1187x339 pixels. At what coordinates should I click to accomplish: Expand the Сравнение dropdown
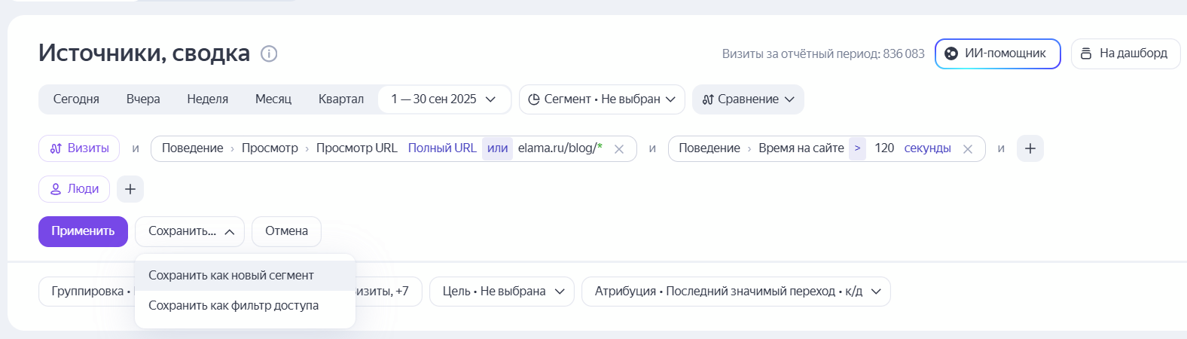pyautogui.click(x=748, y=99)
